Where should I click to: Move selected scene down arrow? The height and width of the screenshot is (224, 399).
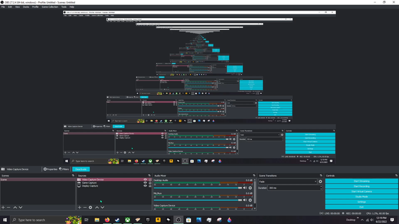tap(21, 207)
